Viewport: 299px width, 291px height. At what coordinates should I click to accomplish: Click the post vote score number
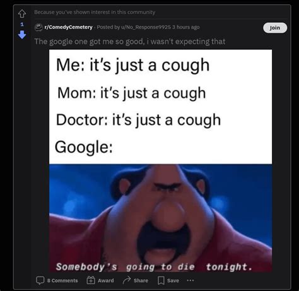(x=22, y=24)
